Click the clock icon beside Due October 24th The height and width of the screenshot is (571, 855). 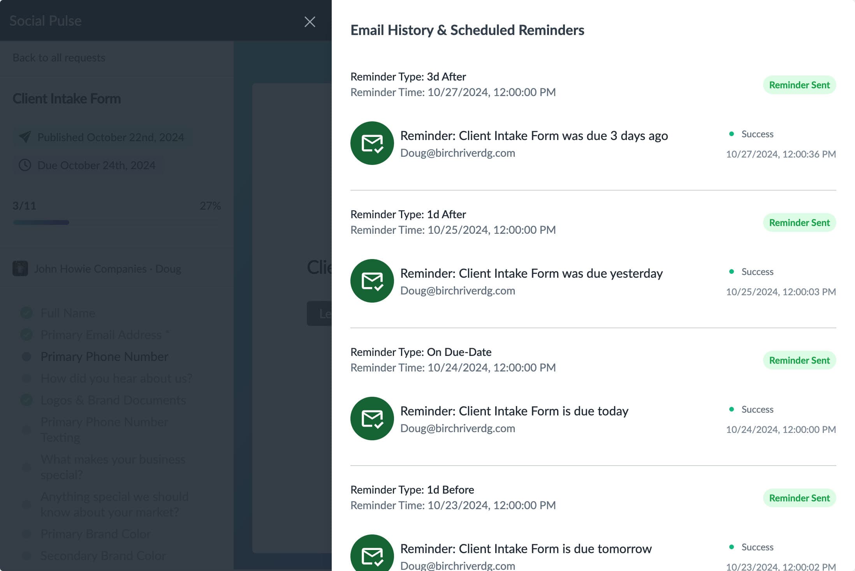[x=24, y=165]
